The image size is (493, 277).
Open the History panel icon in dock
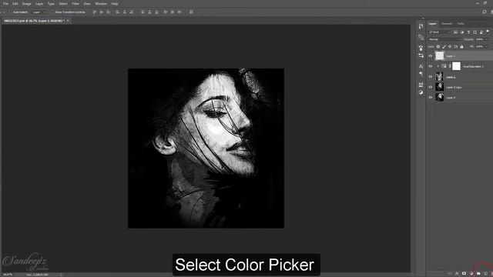click(421, 27)
